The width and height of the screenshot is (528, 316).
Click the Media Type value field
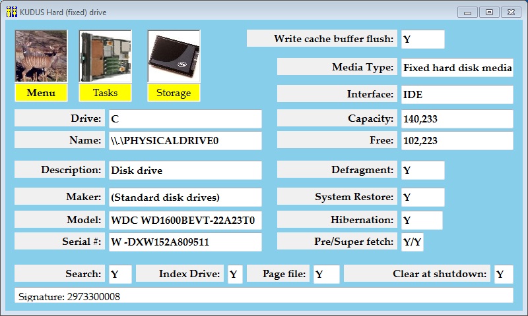(x=457, y=67)
